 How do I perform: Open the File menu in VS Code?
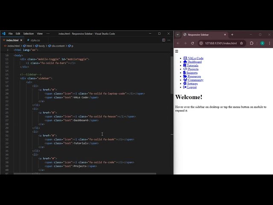pos(10,34)
